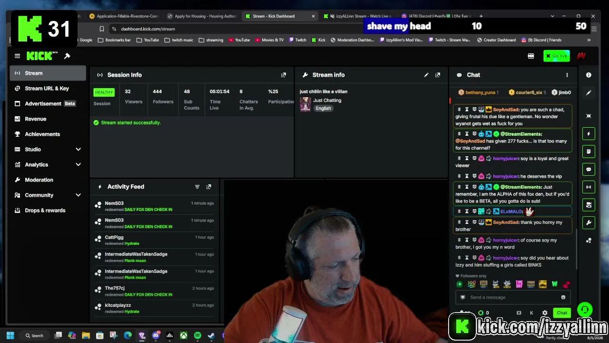The image size is (609, 343).
Task: Switch to the Apply for Housing browser tab
Action: [x=201, y=16]
